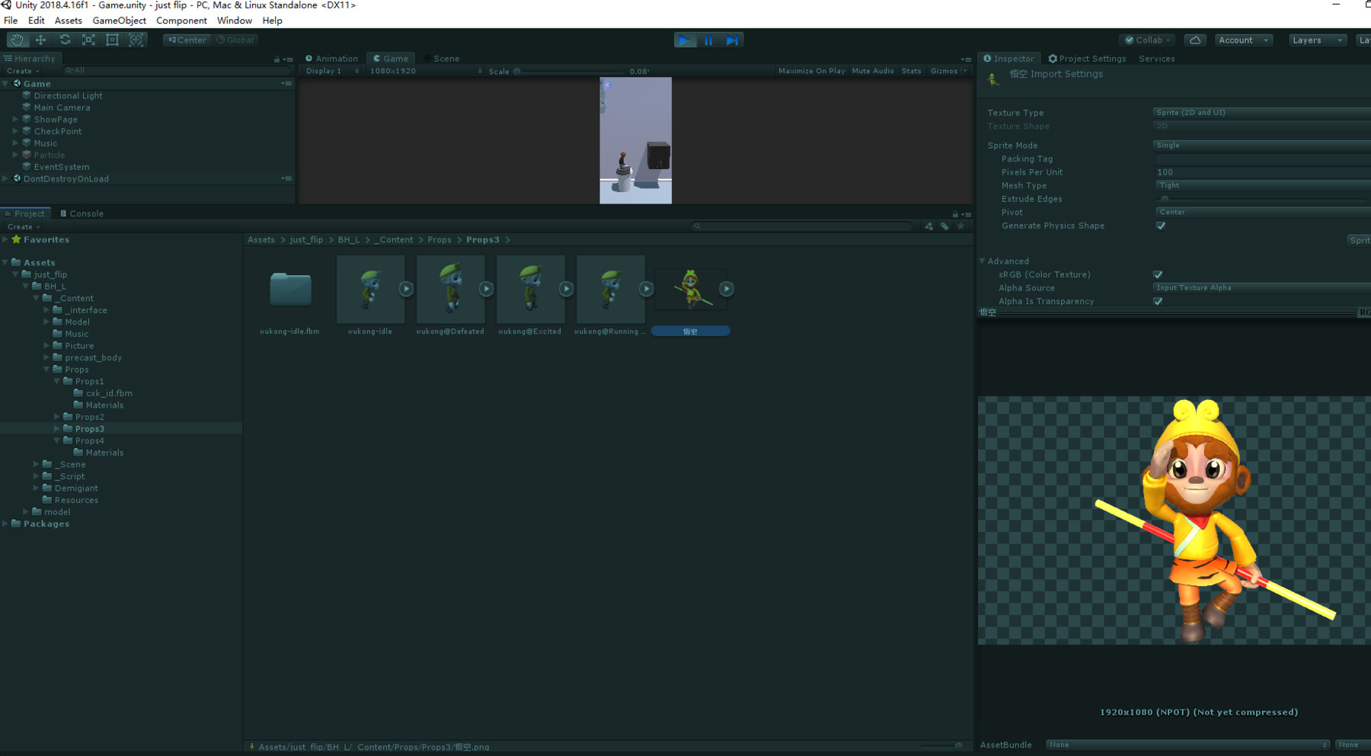
Task: Expand the CheckPoint object
Action: point(15,131)
